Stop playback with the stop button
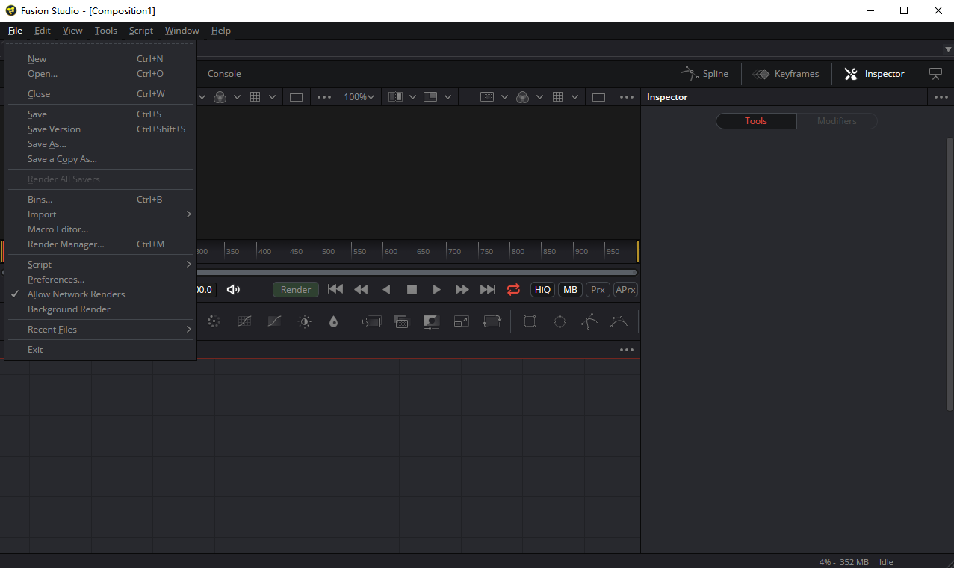The height and width of the screenshot is (568, 954). pos(412,289)
